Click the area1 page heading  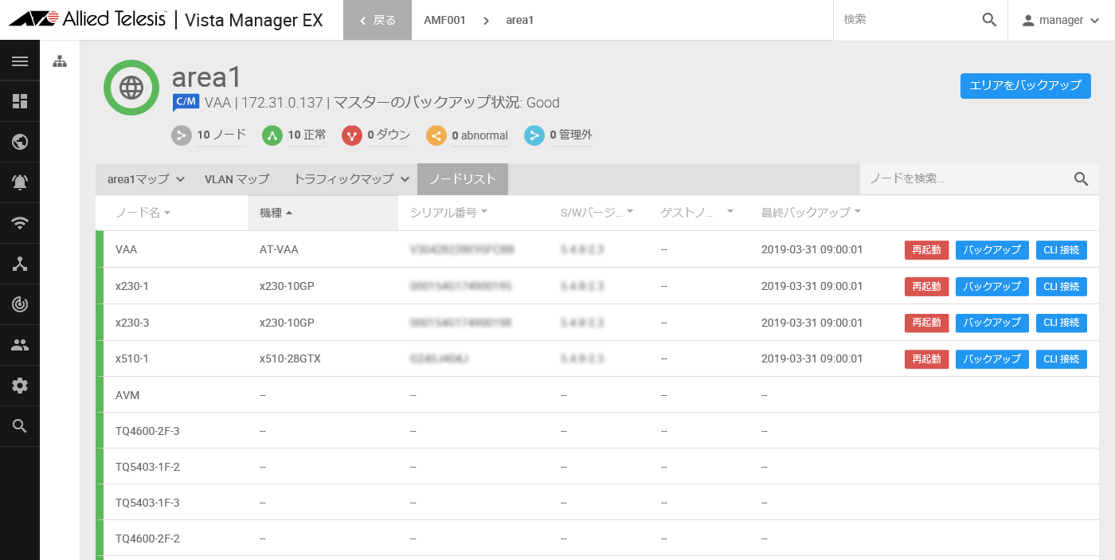[206, 77]
